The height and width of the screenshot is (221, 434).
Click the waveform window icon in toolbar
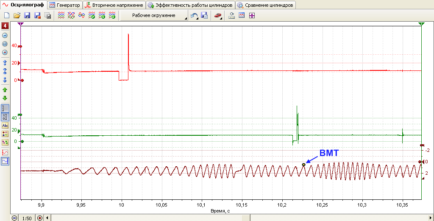click(x=242, y=16)
